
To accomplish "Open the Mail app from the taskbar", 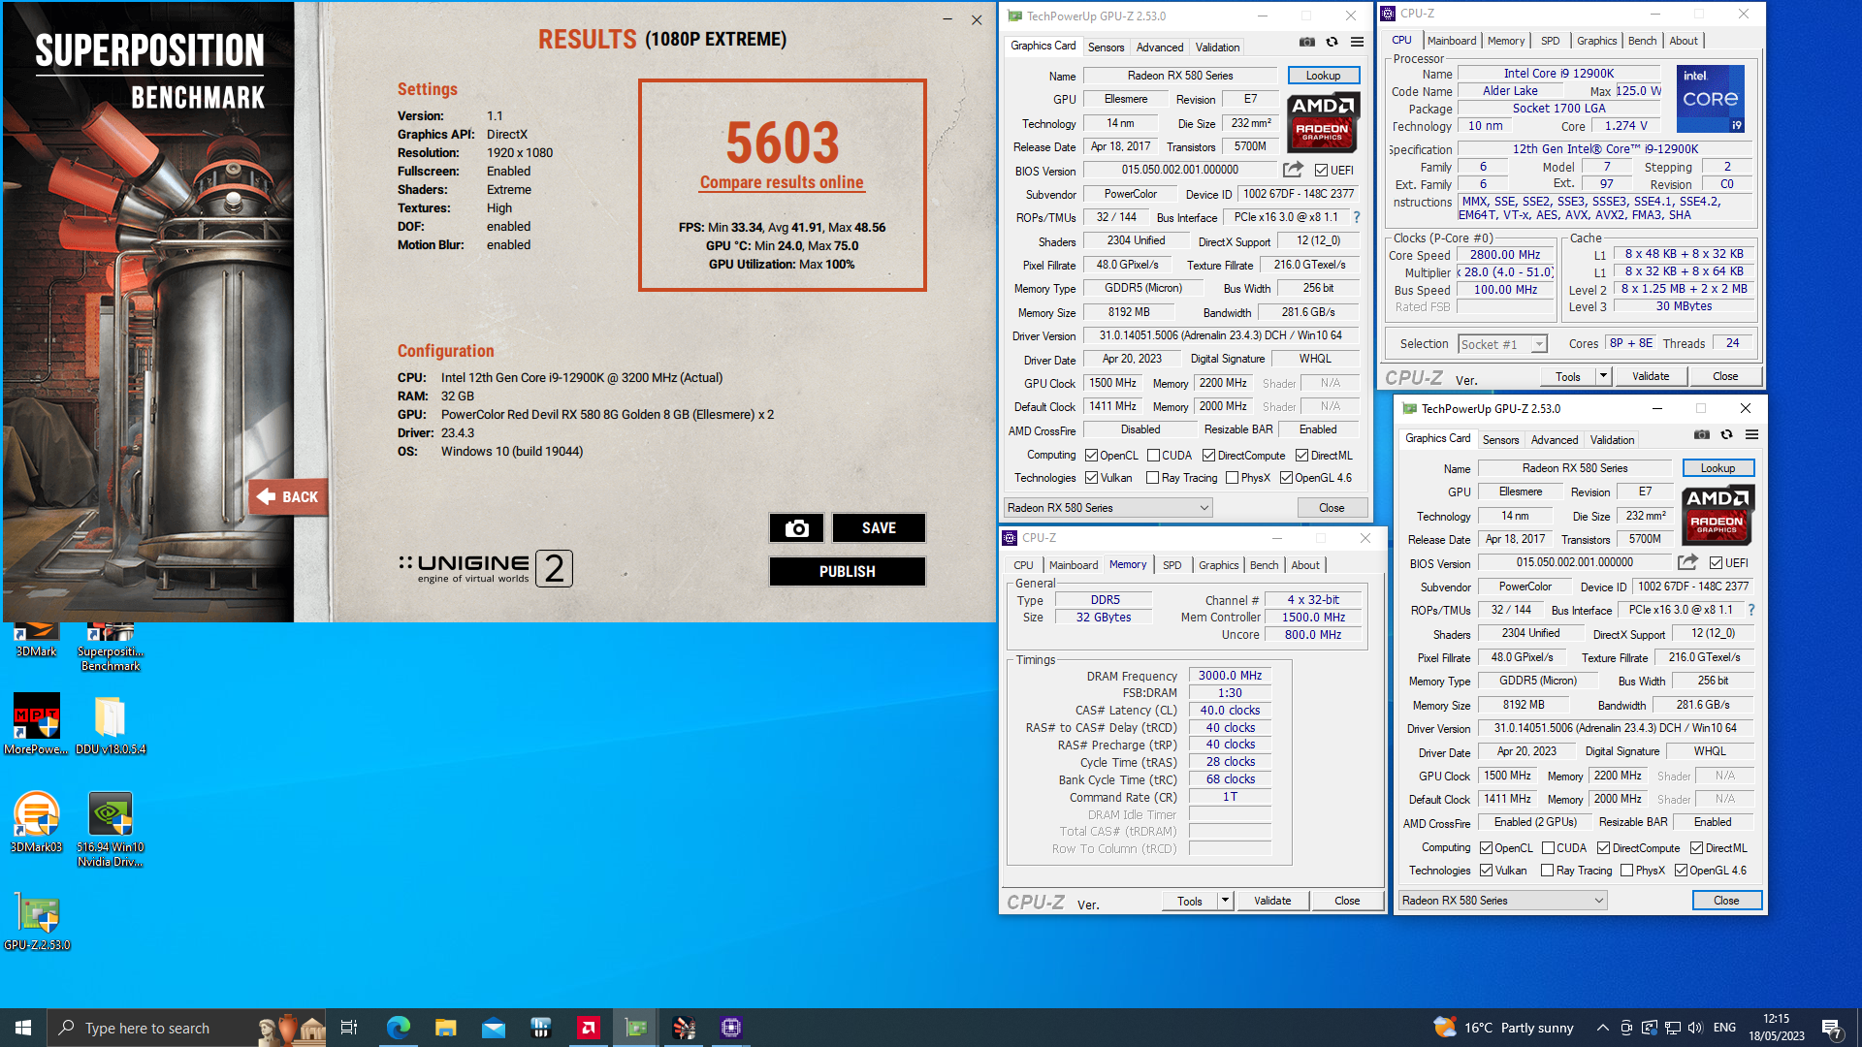I will click(x=493, y=1028).
